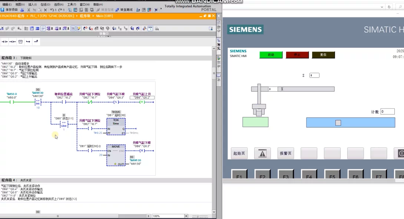Click the accessible devices icon with question mark
Viewport: 404px width, 219px height.
[x=138, y=10]
